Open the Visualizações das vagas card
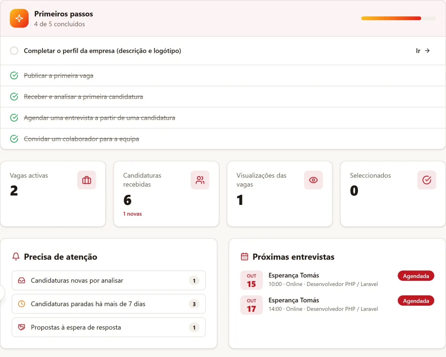The width and height of the screenshot is (446, 357). coord(279,194)
